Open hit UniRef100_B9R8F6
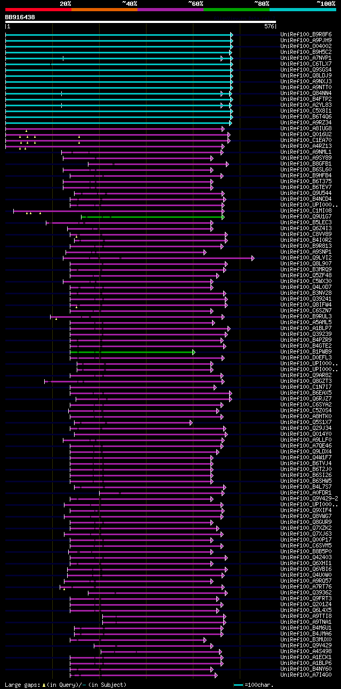Image resolution: width=341 pixels, height=689 pixels. click(x=306, y=34)
